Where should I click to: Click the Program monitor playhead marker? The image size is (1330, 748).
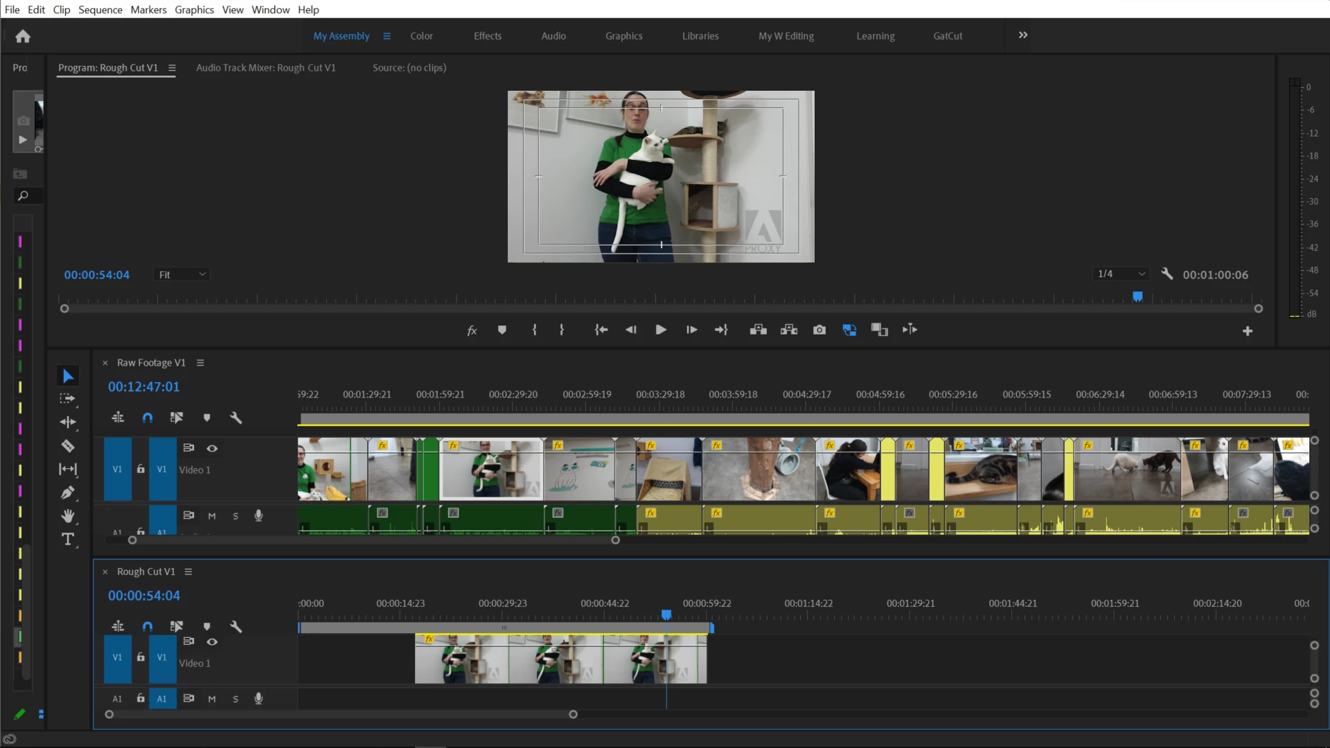1137,296
